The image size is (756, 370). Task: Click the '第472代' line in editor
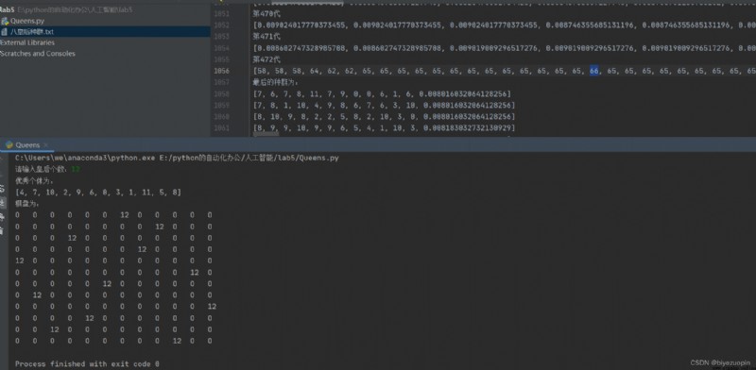266,59
